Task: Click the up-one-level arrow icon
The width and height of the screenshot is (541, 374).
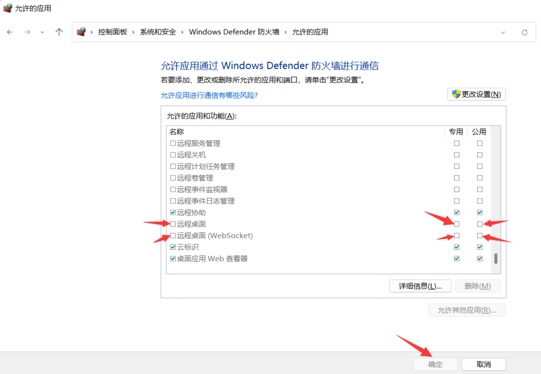Action: 59,32
